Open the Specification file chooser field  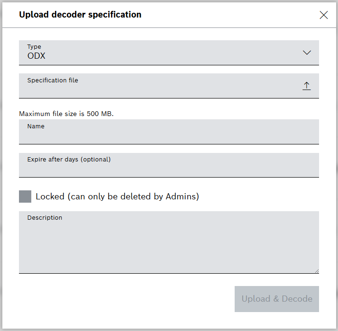161,89
